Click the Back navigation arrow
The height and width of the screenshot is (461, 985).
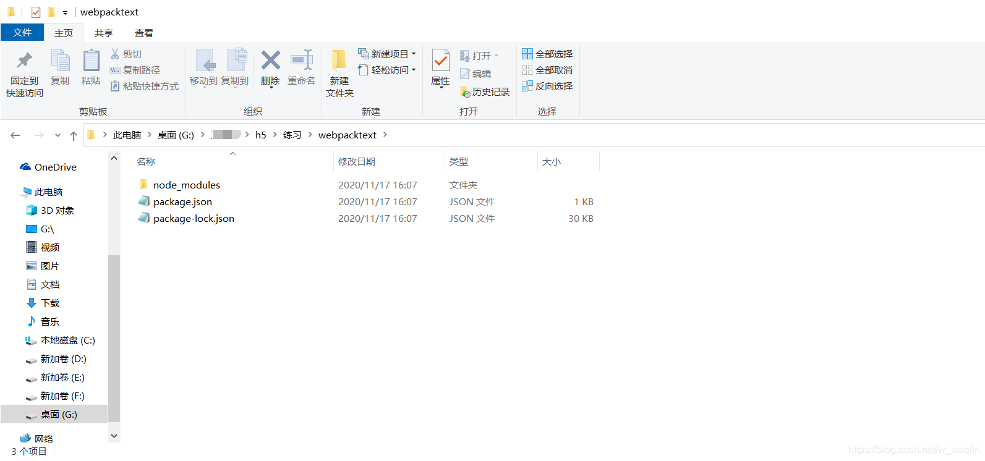pyautogui.click(x=15, y=135)
